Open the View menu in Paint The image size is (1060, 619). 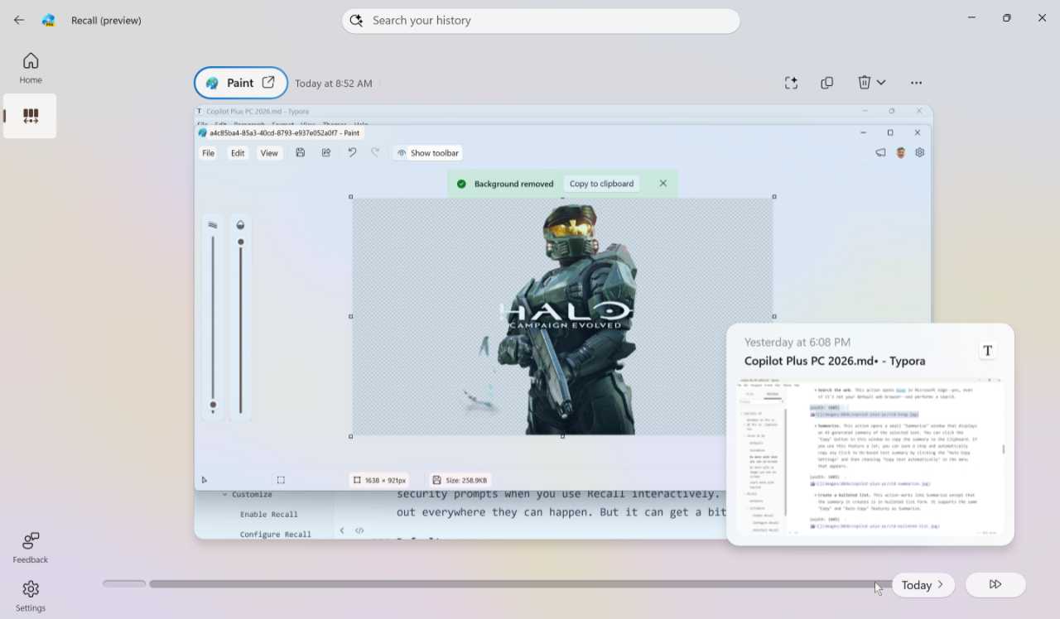click(x=269, y=153)
